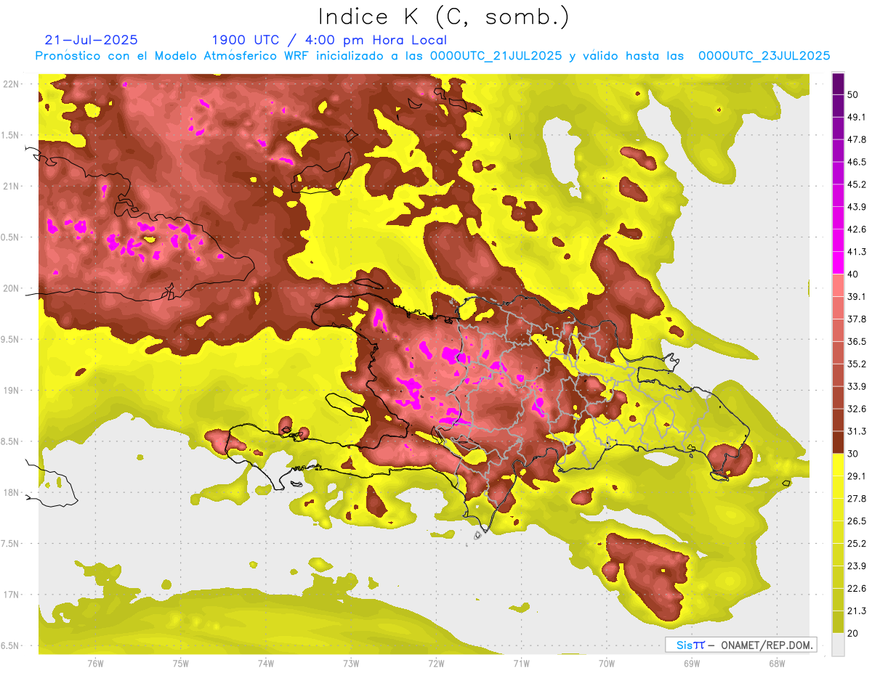Click the 'SisTT – ONAMET/REP.DOM.' label
872x673 pixels.
741,645
